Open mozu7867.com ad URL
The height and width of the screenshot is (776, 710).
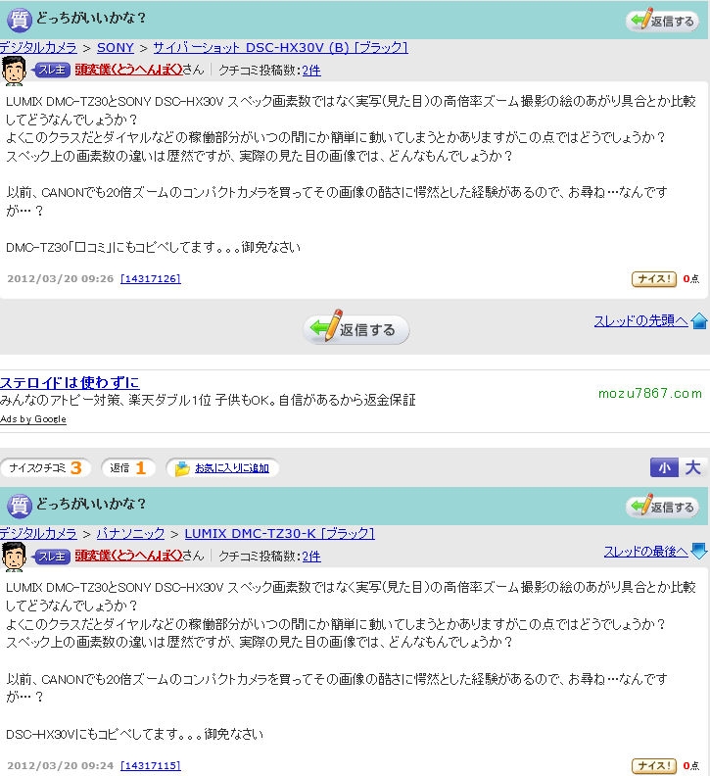[x=649, y=394]
